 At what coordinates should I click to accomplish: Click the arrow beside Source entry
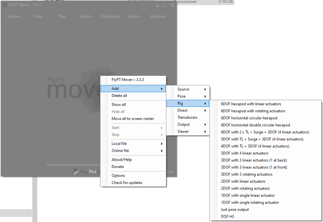[x=205, y=89]
